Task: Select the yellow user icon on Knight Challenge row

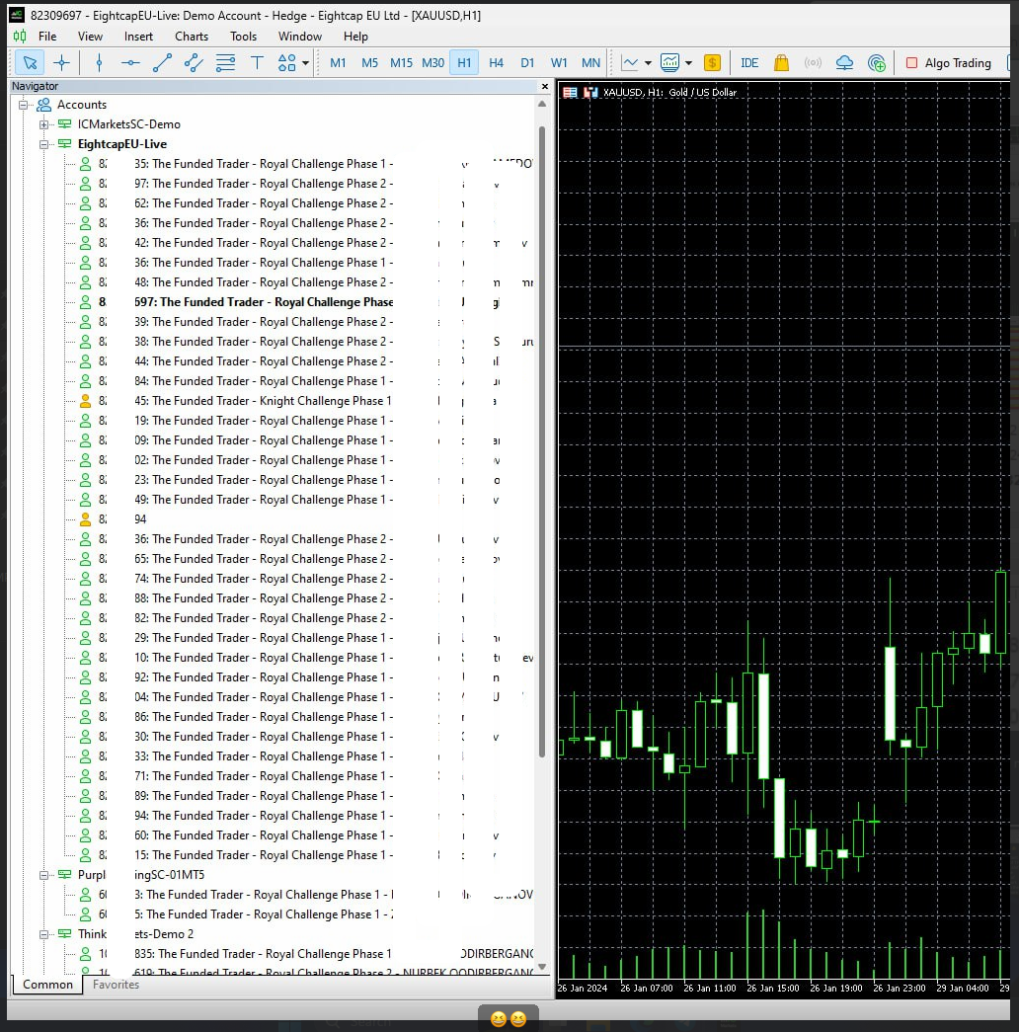Action: 86,401
